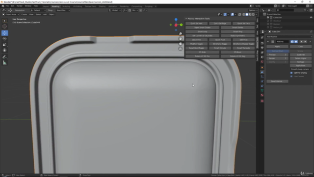Image resolution: width=314 pixels, height=177 pixels.
Task: Open the Orientation Default dropdown
Action: coord(38,10)
